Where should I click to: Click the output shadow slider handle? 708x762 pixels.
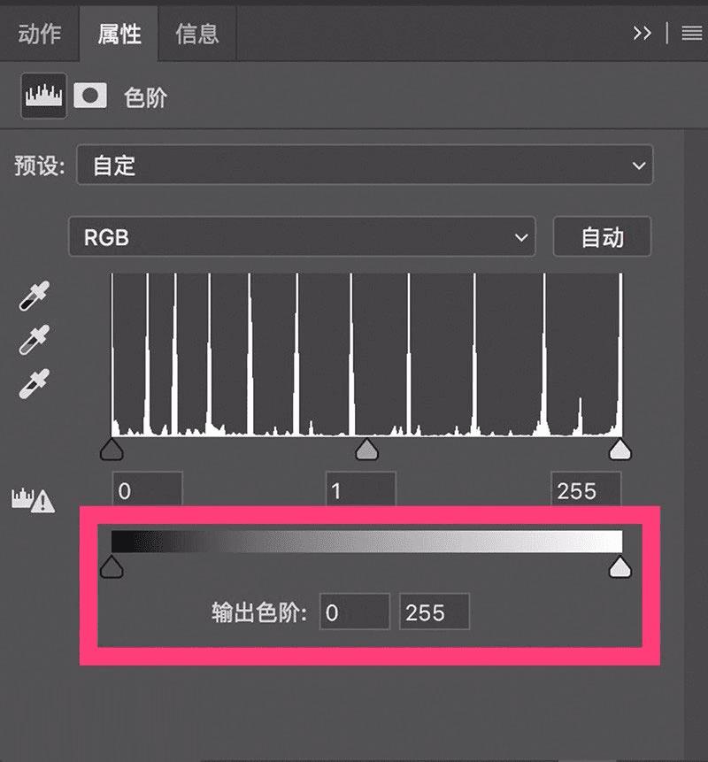[112, 566]
